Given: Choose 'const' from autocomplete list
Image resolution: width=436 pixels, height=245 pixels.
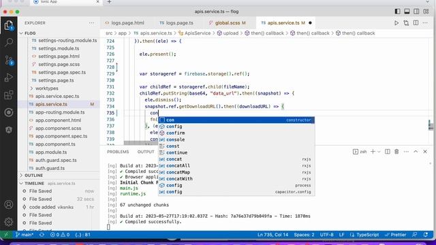Looking at the screenshot, I should click(236, 146).
